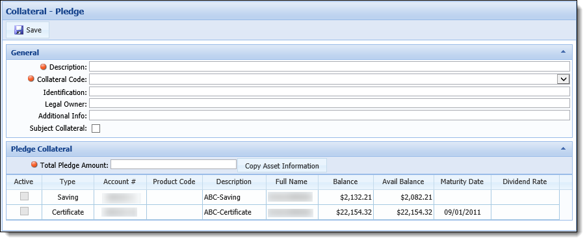Screen dimensions: 587x242
Task: Toggle the Subject Collateral checkbox
Action: coord(96,129)
